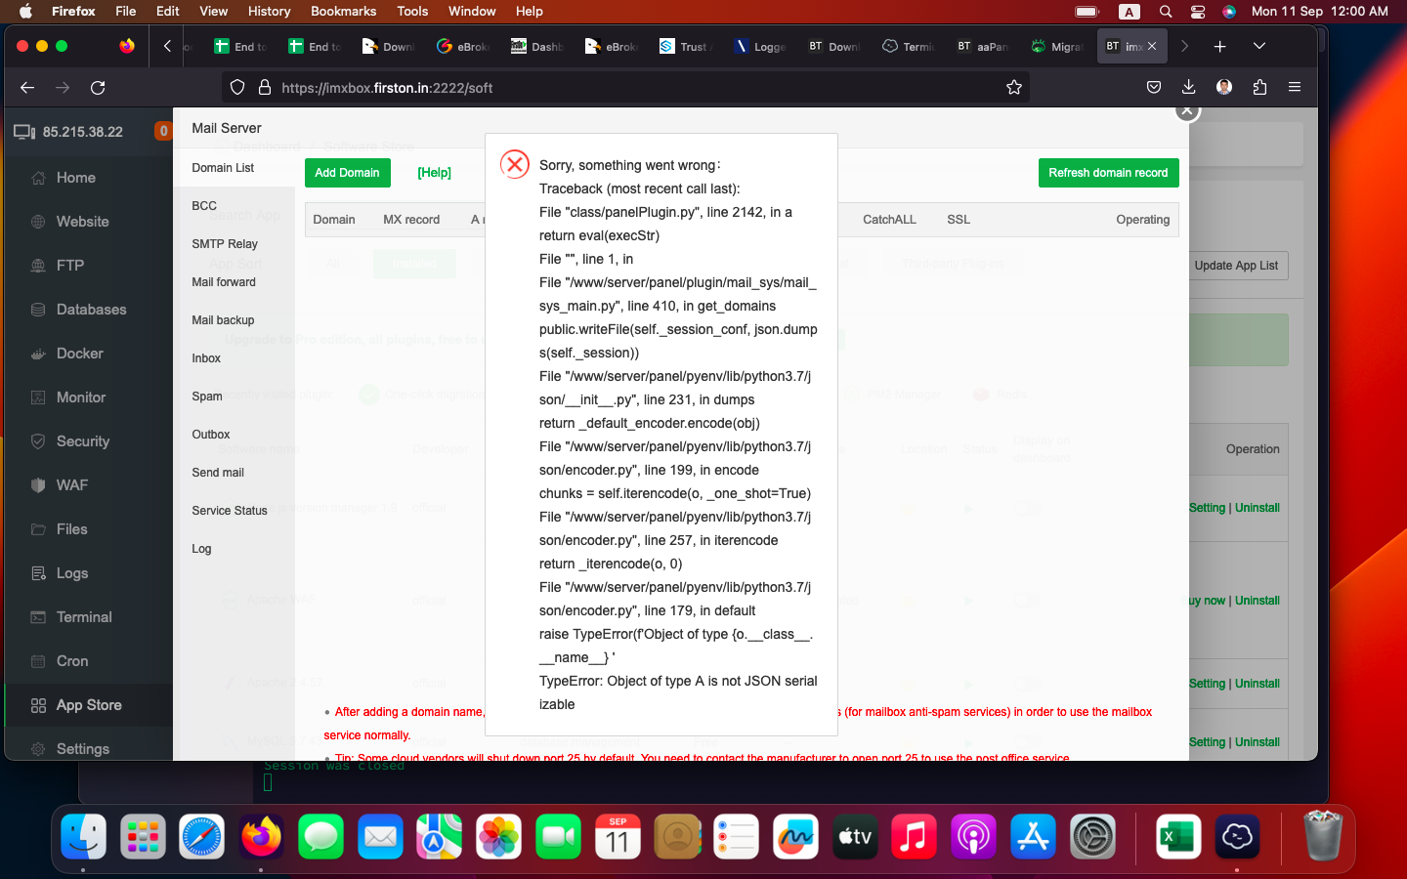Switch to the Trust browser tab
The width and height of the screenshot is (1407, 879).
pyautogui.click(x=685, y=46)
